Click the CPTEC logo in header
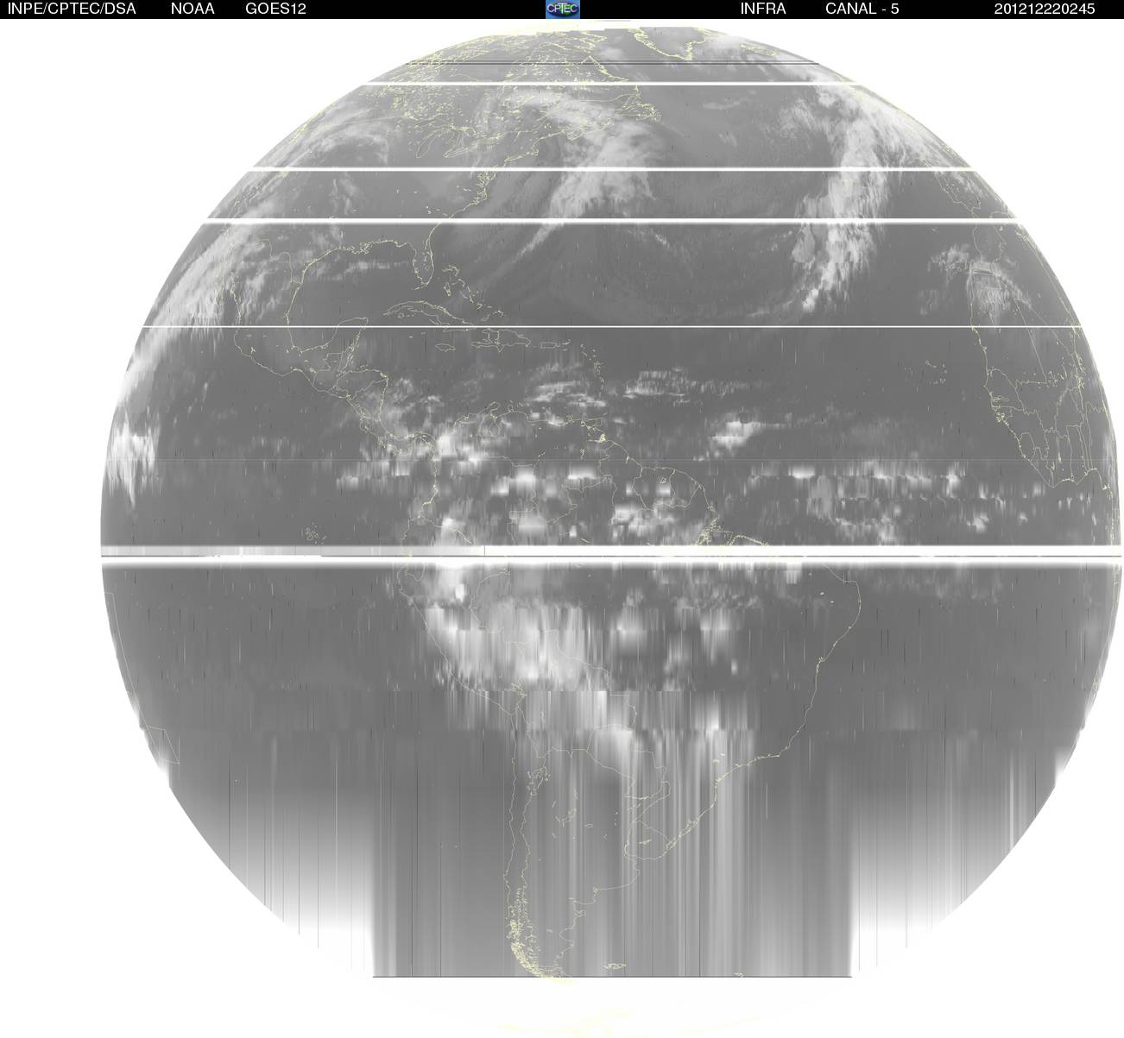1124x1038 pixels. click(562, 9)
